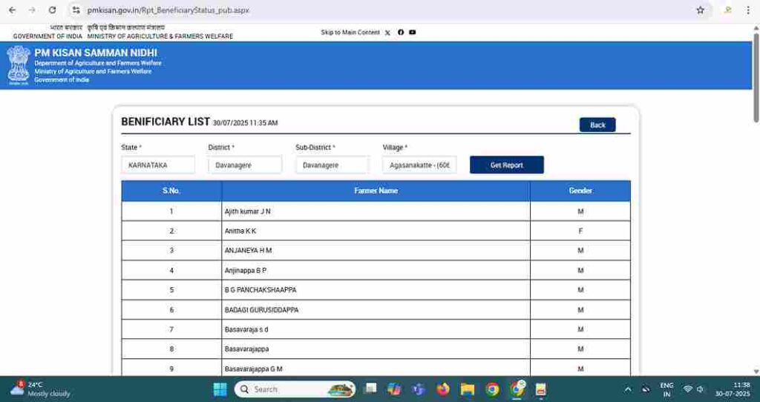Open the Facebook page icon
Viewport: 760px width, 402px height.
point(401,33)
